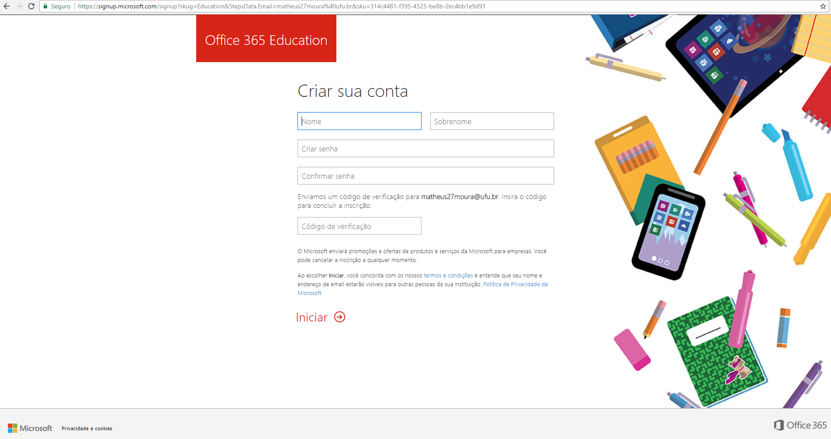This screenshot has height=439, width=831.
Task: Focus the Sobrenome input field
Action: point(492,121)
